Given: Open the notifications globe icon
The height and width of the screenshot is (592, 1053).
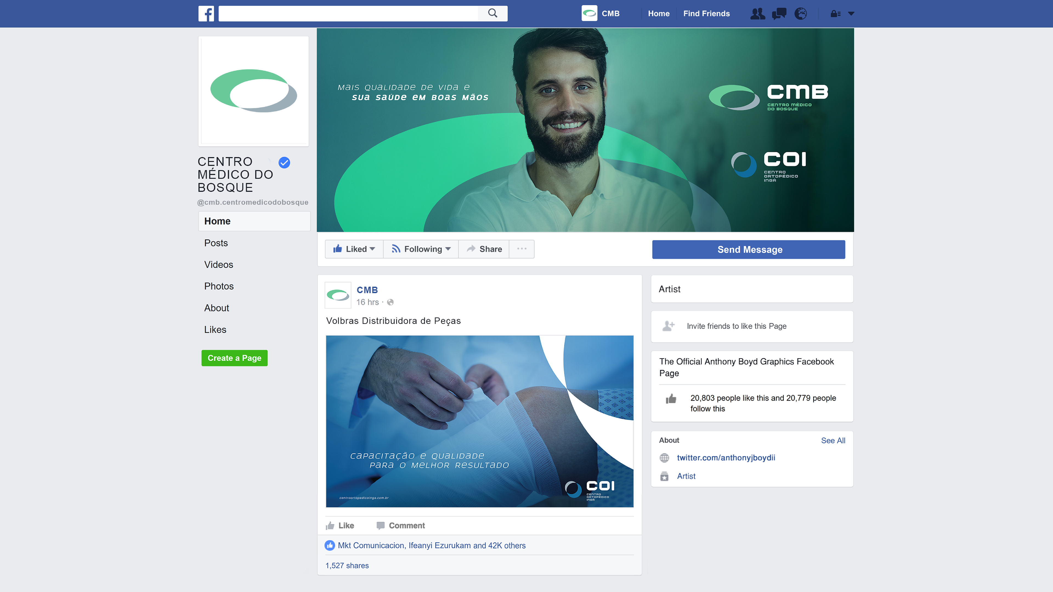Looking at the screenshot, I should point(800,14).
